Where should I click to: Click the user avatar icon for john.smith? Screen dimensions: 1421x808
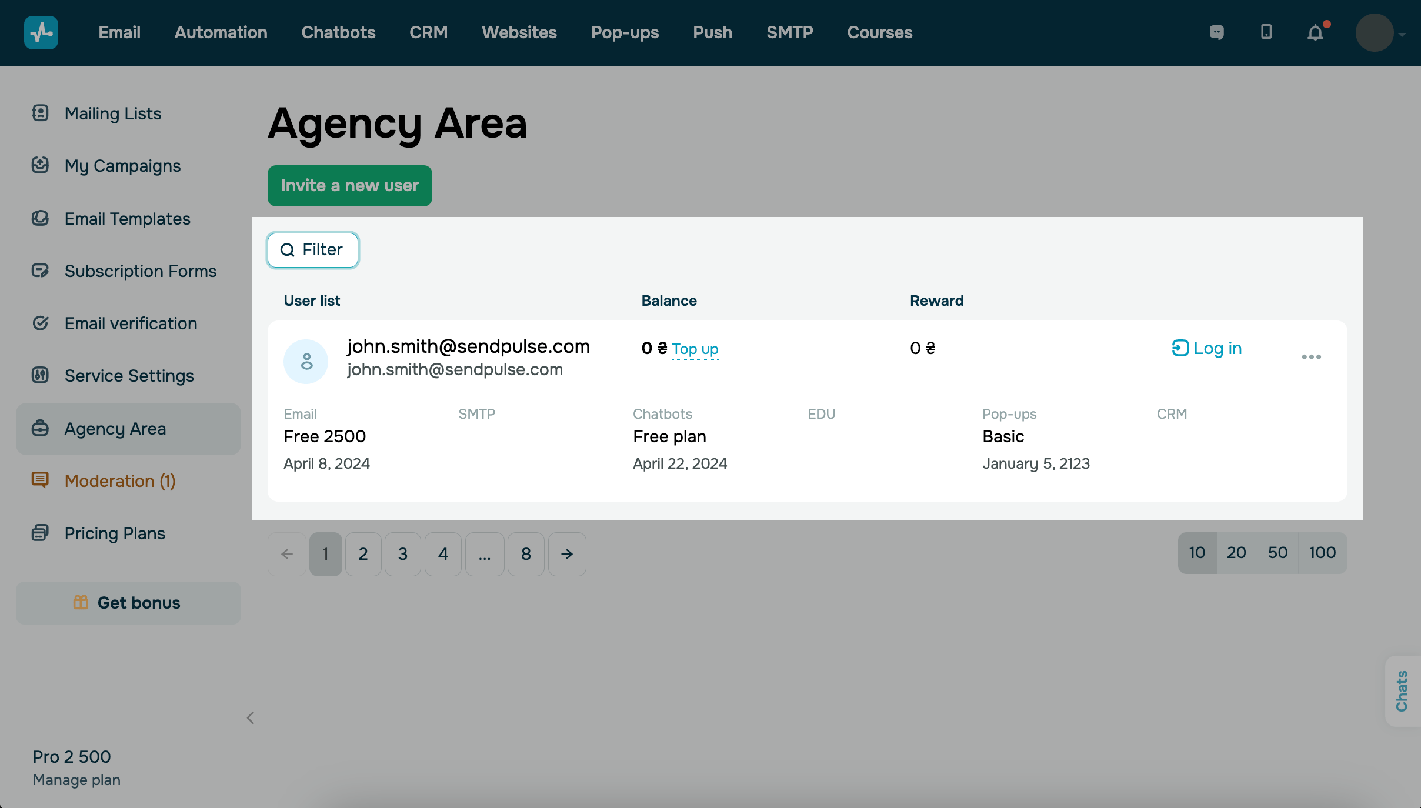click(x=306, y=361)
